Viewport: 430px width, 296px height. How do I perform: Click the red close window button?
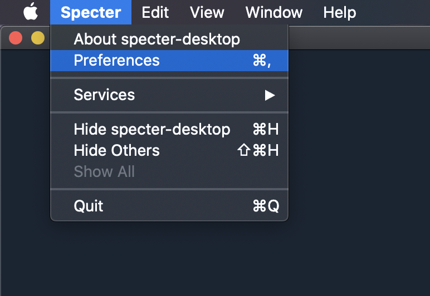[x=16, y=38]
